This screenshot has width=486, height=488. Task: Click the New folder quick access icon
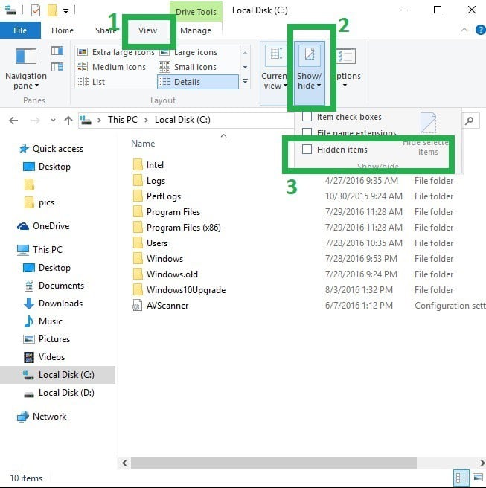(52, 10)
